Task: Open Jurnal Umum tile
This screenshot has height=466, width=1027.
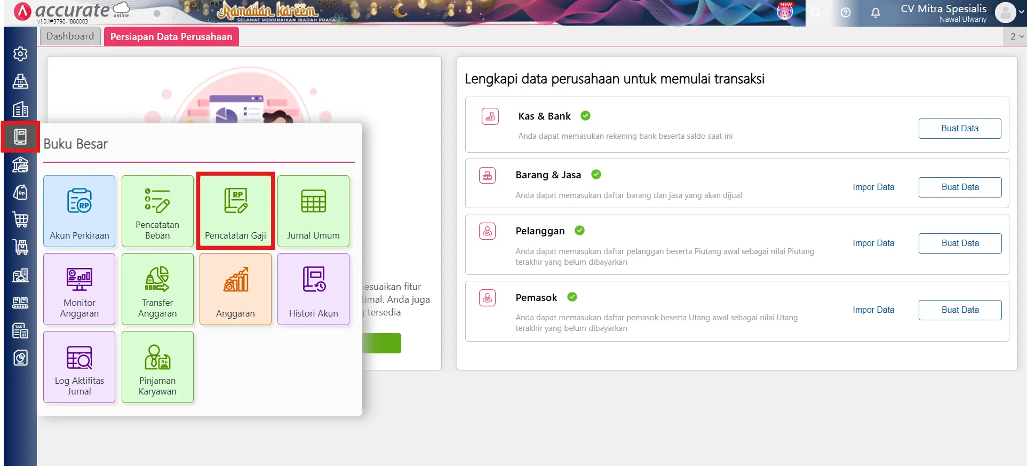Action: click(314, 211)
